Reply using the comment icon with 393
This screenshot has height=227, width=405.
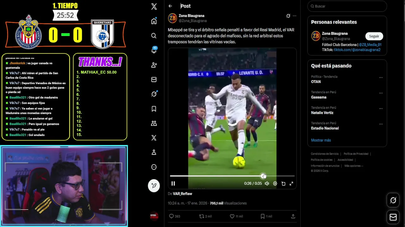175,216
